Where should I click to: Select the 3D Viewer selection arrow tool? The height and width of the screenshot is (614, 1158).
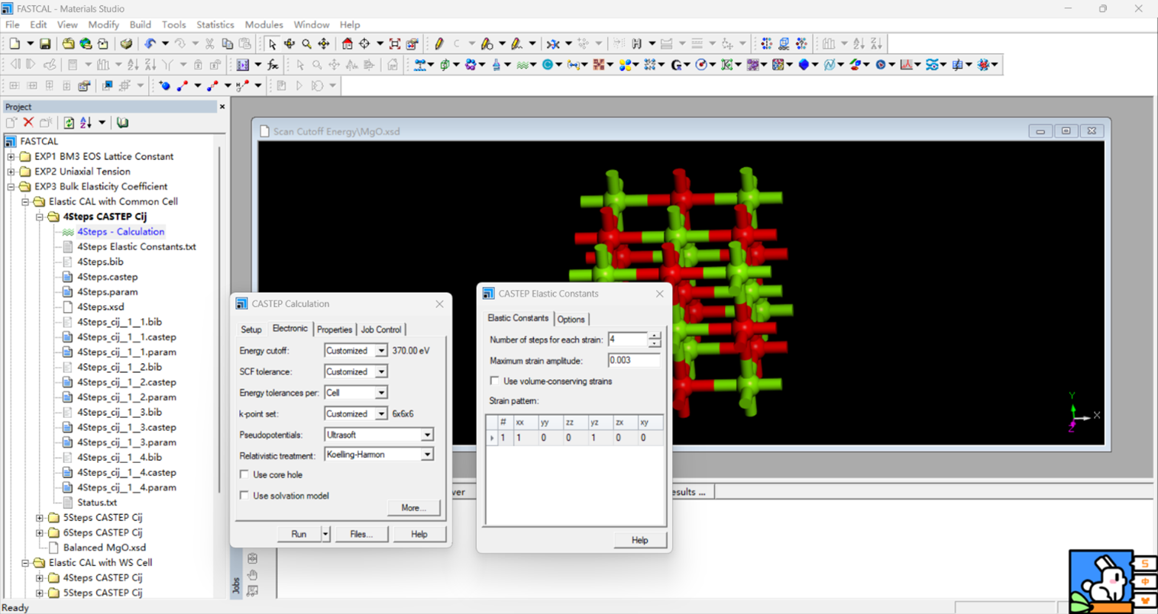point(272,44)
